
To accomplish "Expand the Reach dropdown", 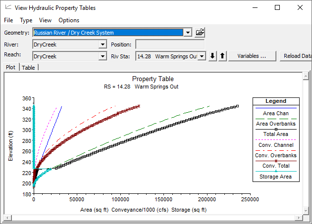I will 103,56.
